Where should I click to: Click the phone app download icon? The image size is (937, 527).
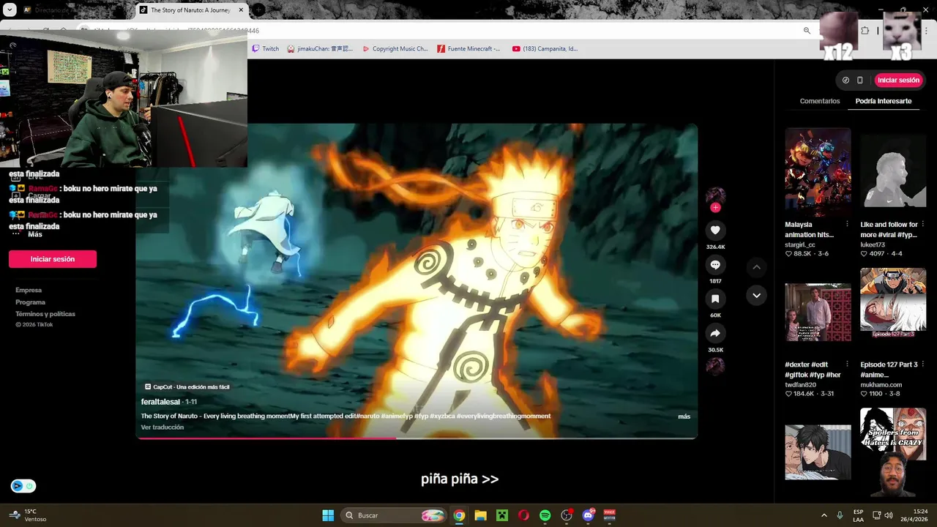pos(859,80)
